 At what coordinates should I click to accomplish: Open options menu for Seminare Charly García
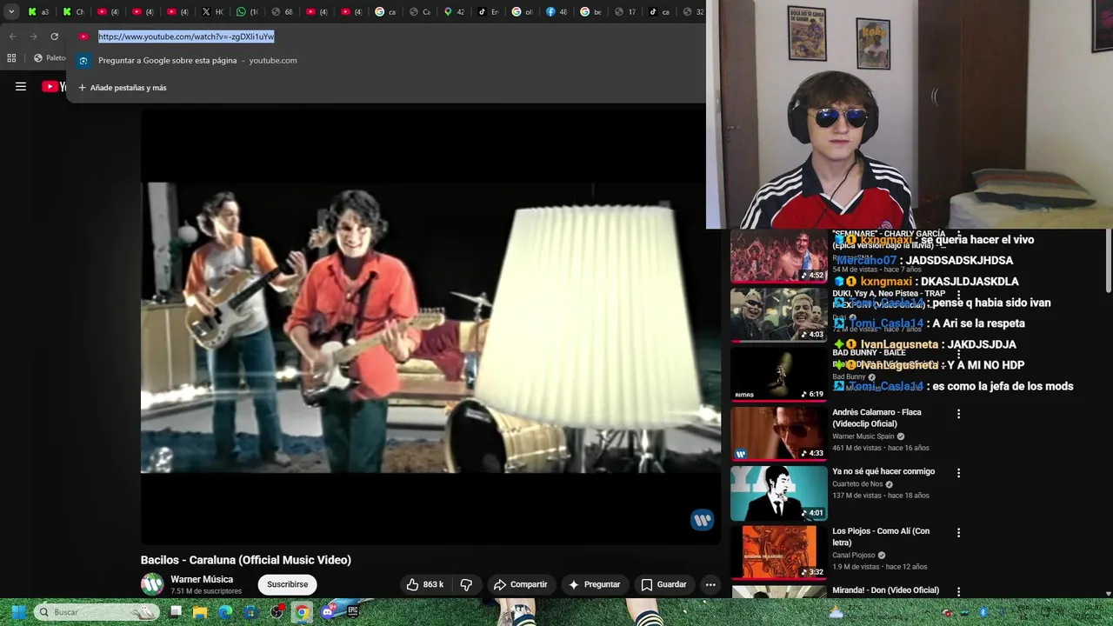958,236
